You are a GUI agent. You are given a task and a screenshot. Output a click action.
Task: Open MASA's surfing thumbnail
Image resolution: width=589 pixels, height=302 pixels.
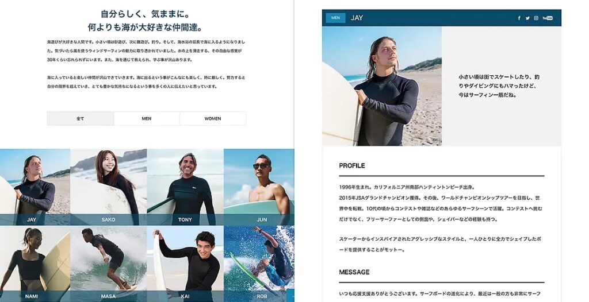tap(109, 264)
